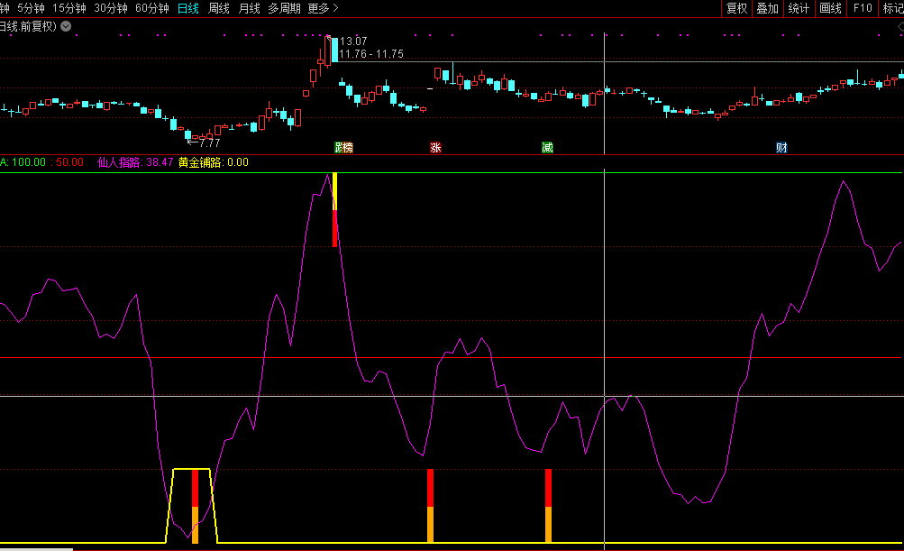Switch to 月线 monthly chart

tap(250, 8)
